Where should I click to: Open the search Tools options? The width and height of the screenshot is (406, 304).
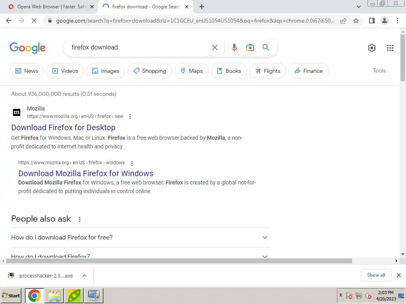click(x=379, y=70)
